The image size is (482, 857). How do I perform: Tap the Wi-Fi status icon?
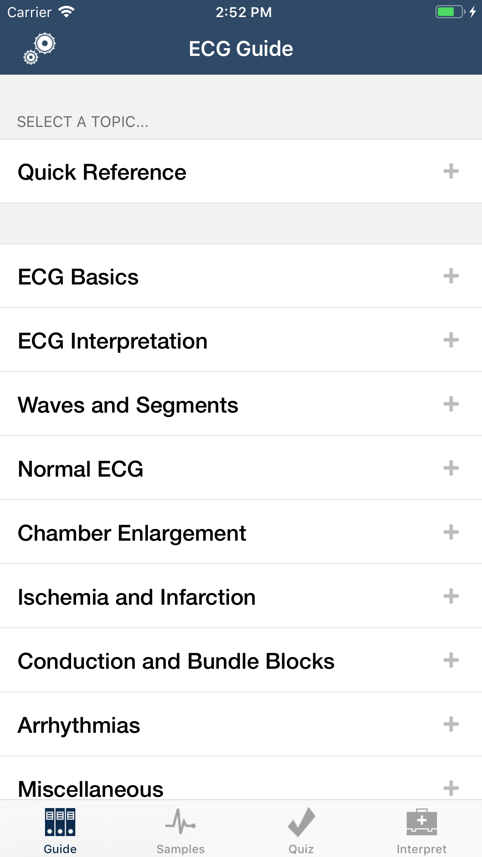66,12
